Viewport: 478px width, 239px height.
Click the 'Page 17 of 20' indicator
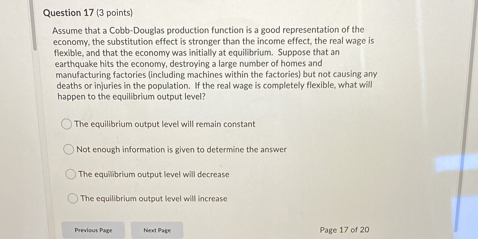pos(344,230)
